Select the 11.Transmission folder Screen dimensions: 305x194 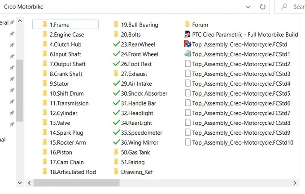(x=65, y=103)
